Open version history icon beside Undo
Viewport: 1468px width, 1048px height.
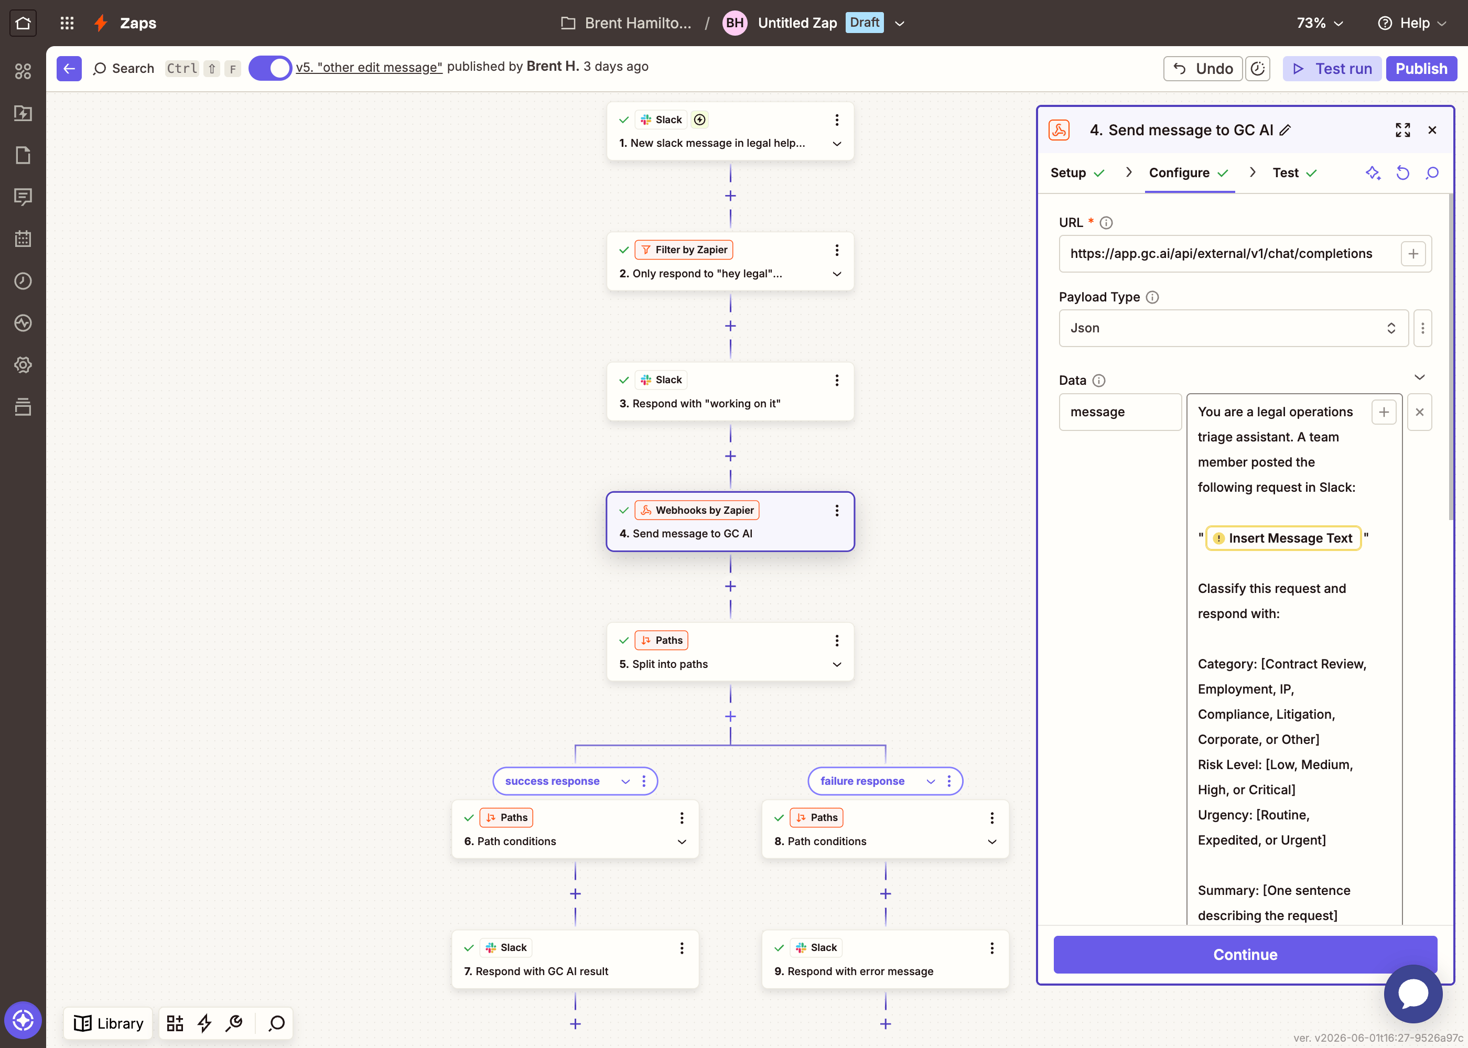pos(1257,68)
